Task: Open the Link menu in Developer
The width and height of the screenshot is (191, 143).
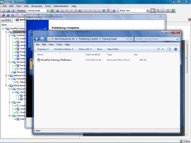Action: (x=26, y=6)
